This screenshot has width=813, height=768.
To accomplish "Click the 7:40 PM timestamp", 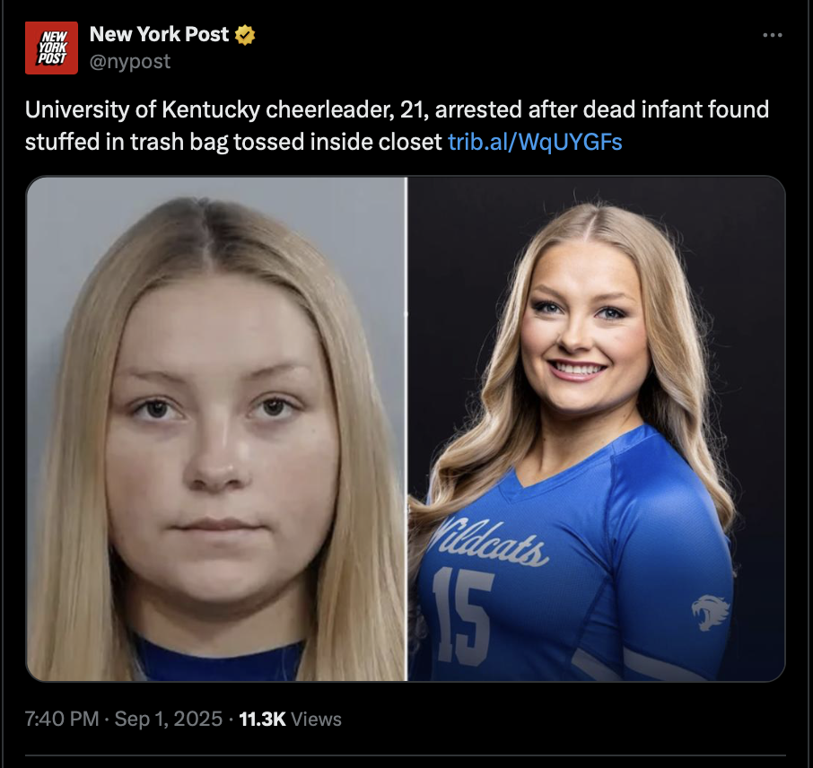I will tap(62, 719).
